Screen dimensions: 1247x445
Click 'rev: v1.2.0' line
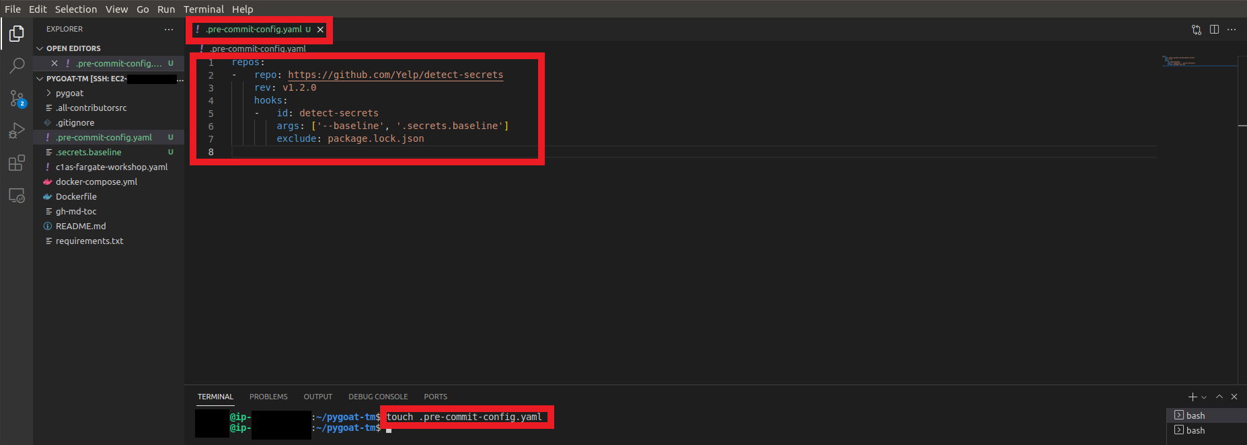click(x=285, y=87)
